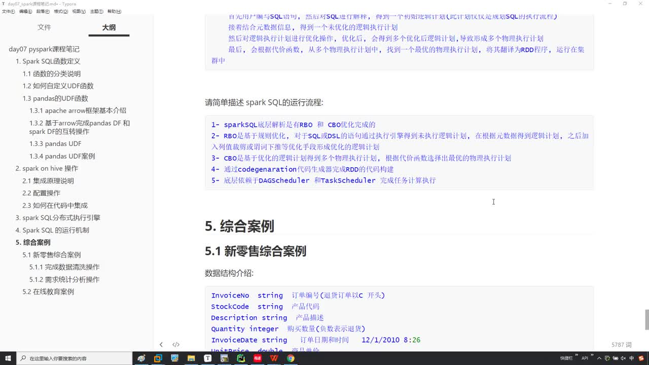Launch Google Chrome from the taskbar
The image size is (649, 365).
[x=291, y=358]
